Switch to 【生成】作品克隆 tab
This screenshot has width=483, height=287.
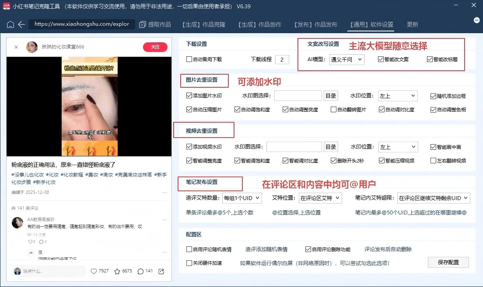coord(203,24)
